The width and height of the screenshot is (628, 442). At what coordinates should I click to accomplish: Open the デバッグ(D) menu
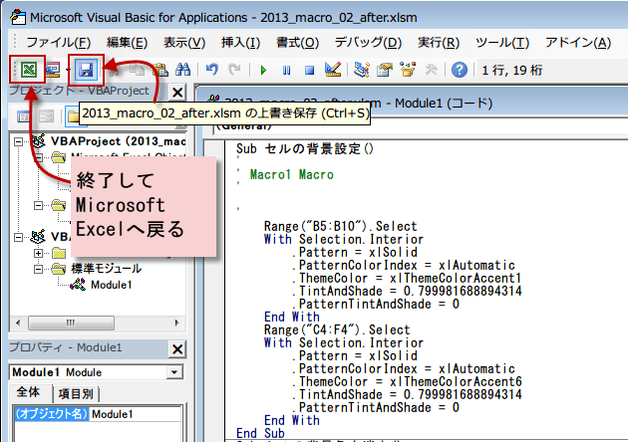coord(368,43)
